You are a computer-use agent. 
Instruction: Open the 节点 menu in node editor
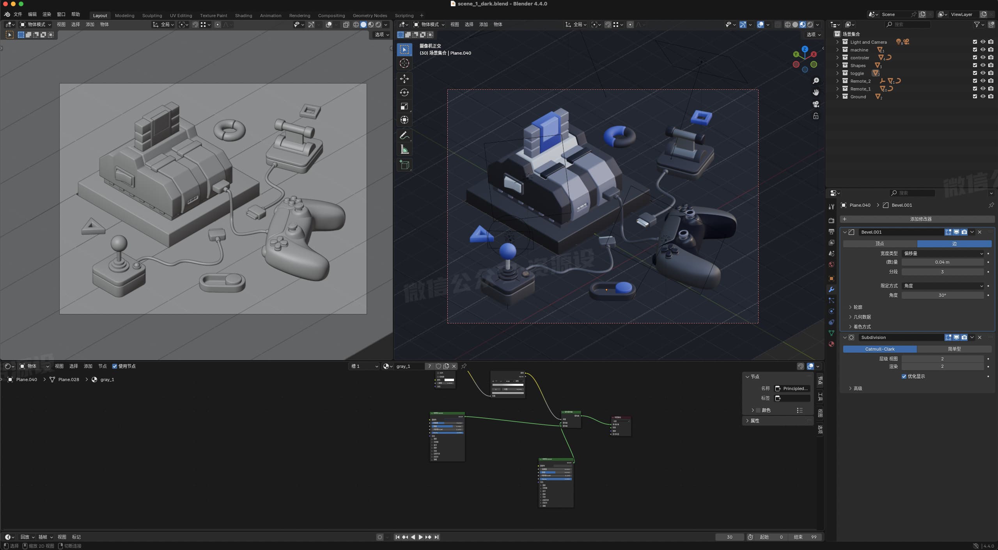coord(102,366)
